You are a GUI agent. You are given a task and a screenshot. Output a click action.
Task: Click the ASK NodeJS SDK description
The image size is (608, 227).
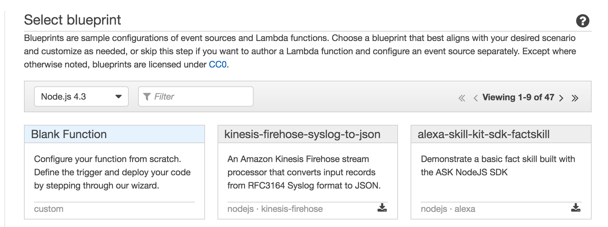click(498, 166)
